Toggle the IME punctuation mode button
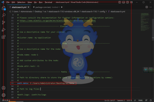Screen dimensions: 154x102 tap(151, 70)
